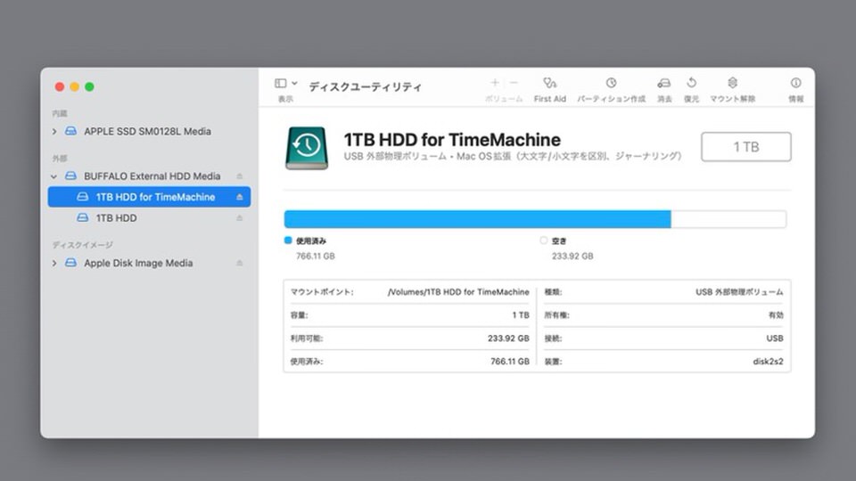Image resolution: width=856 pixels, height=481 pixels.
Task: Click the Apple Disk Image disk icon
Action: click(71, 263)
